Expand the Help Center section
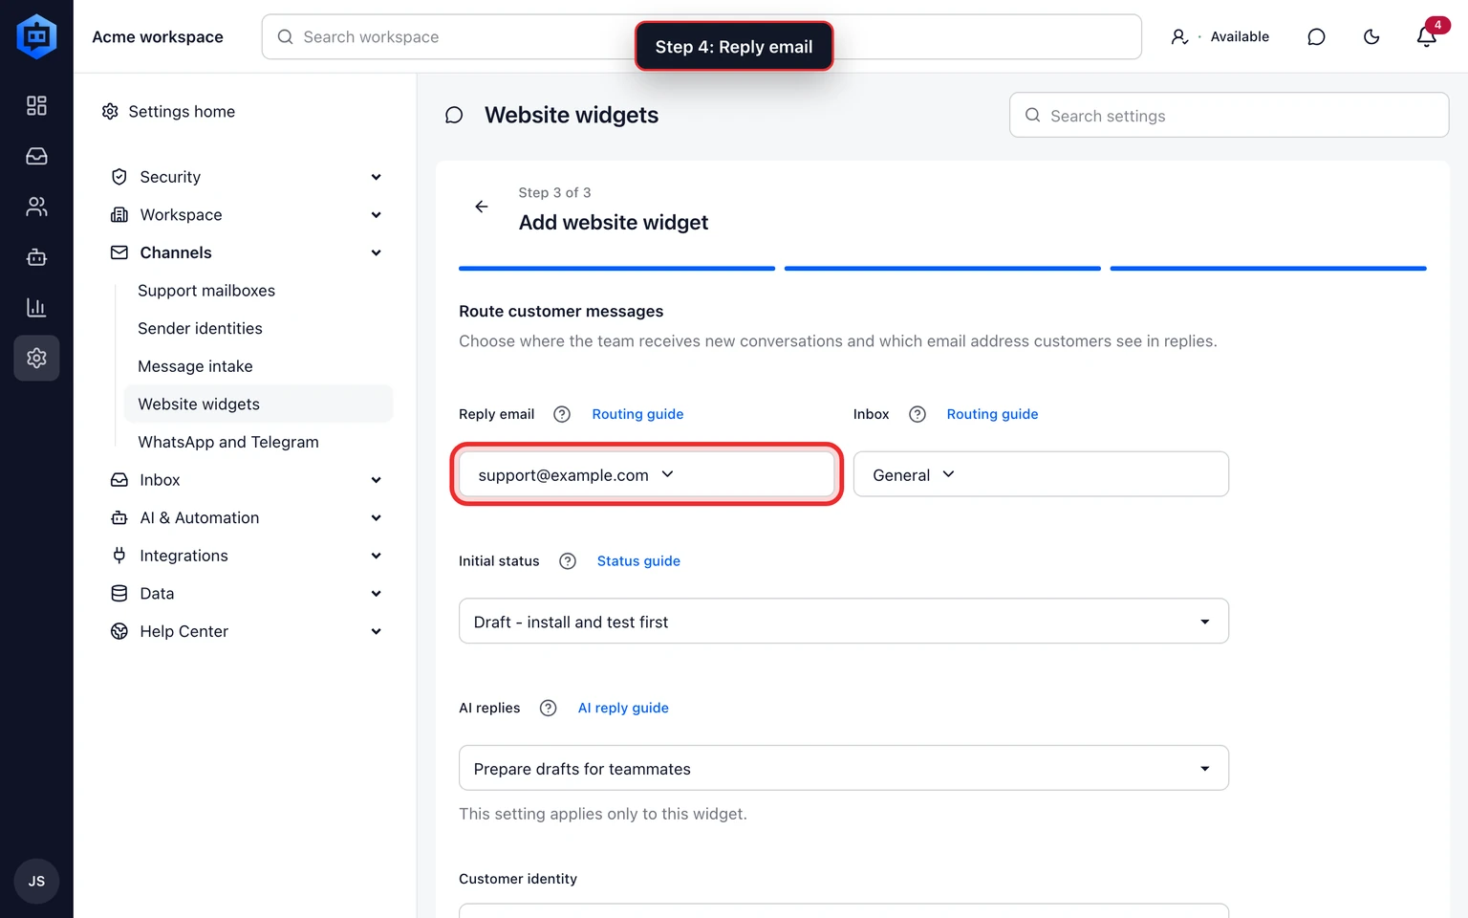Screen dimensions: 1468x918 click(x=247, y=631)
